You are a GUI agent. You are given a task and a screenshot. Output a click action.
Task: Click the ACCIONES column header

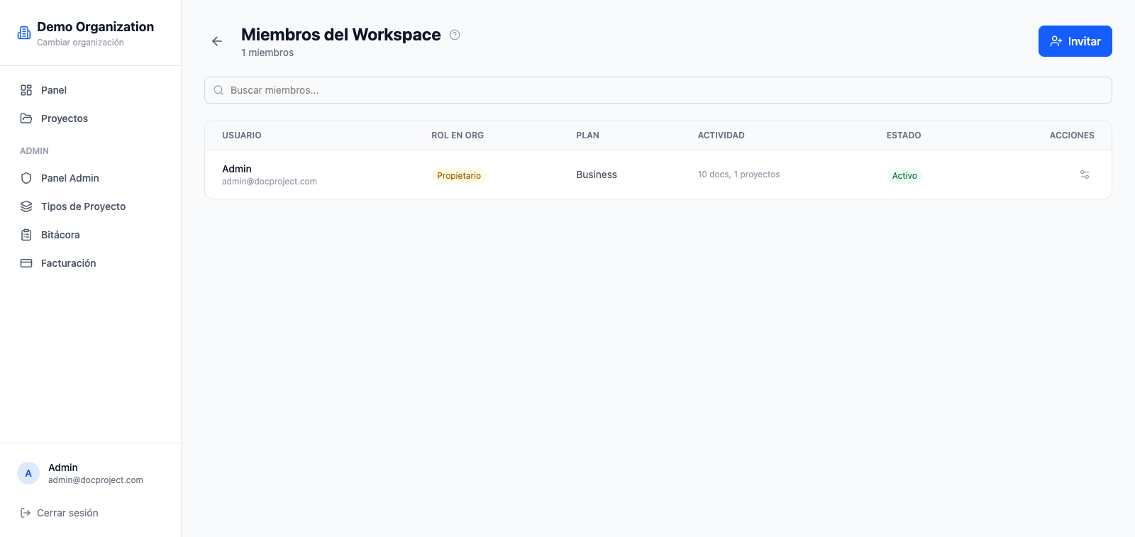tap(1072, 135)
